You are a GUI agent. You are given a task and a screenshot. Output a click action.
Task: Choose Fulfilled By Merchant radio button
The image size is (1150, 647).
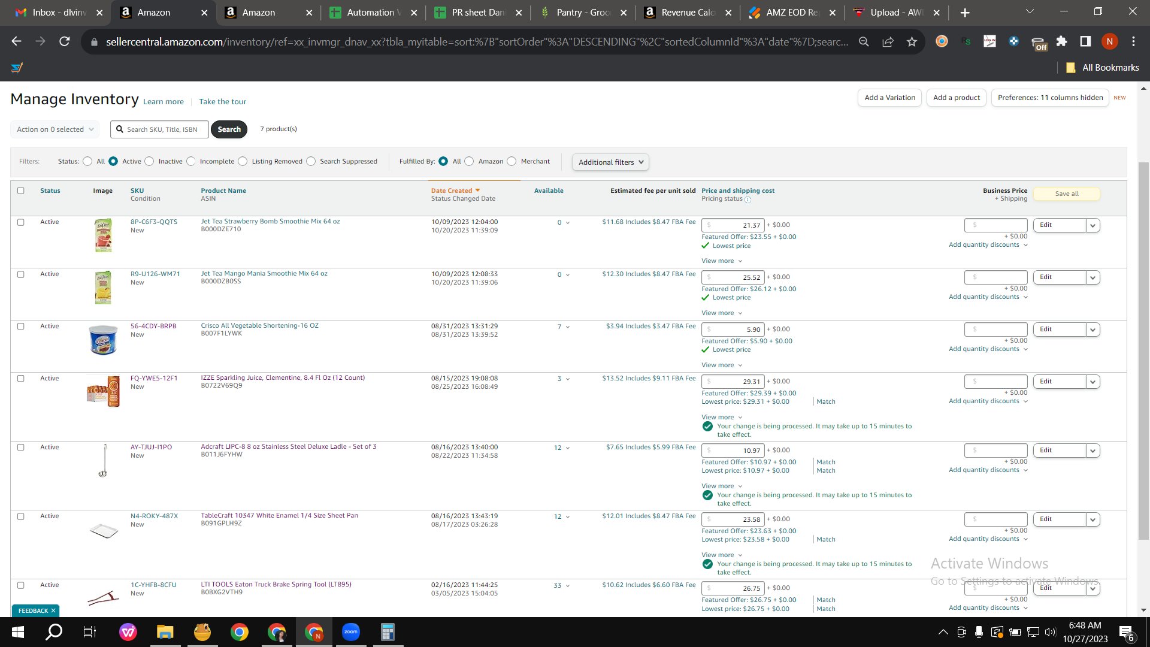(512, 161)
